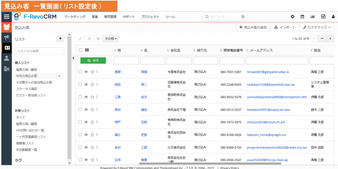
Task: Tick the checkbox for 広田 row
Action: (x=80, y=160)
